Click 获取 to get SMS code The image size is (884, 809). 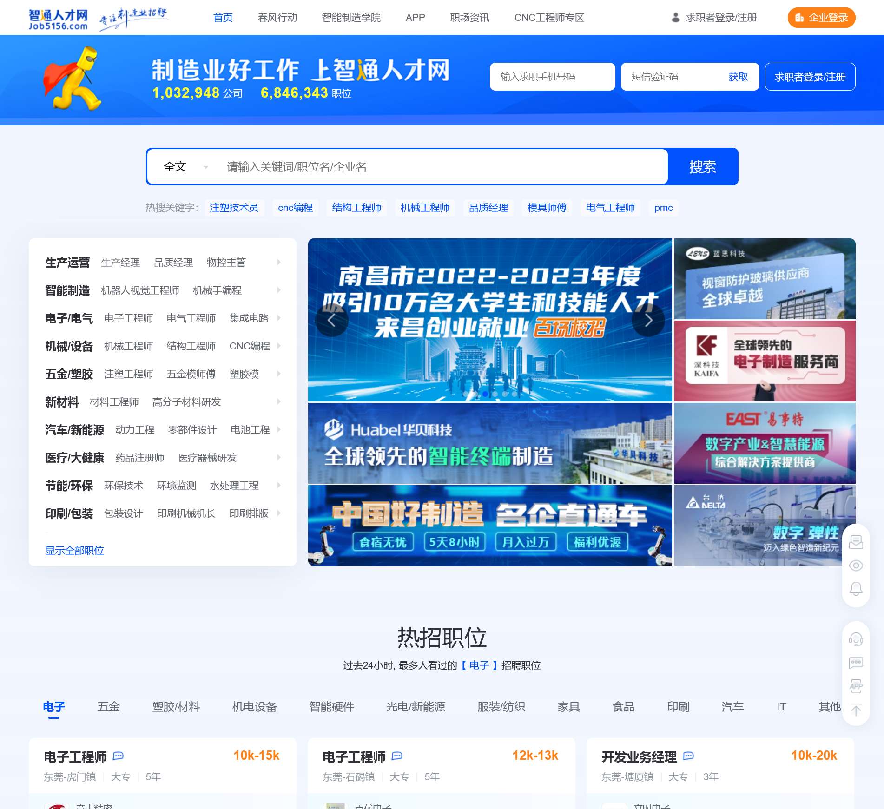(x=738, y=77)
